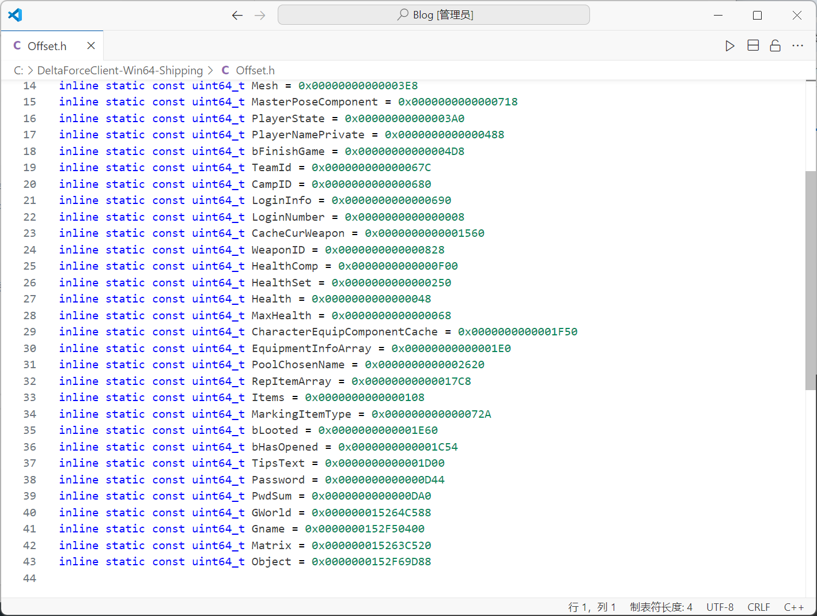
Task: Toggle the file read-only lock icon
Action: tap(775, 46)
